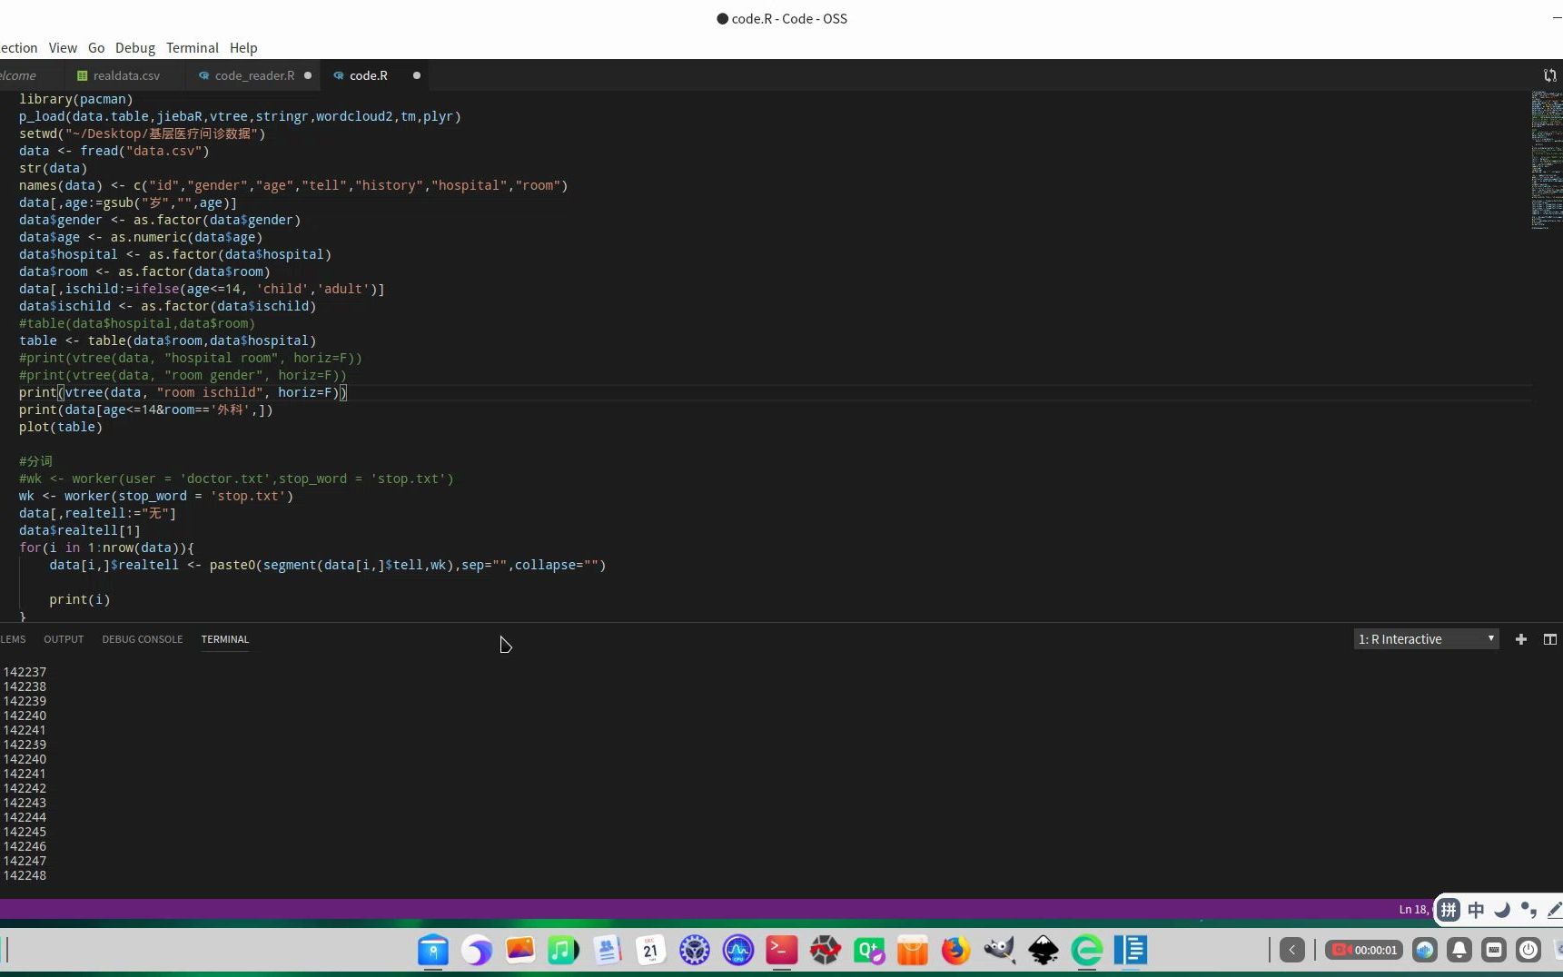Switch to the OUTPUT panel tab

click(x=64, y=639)
